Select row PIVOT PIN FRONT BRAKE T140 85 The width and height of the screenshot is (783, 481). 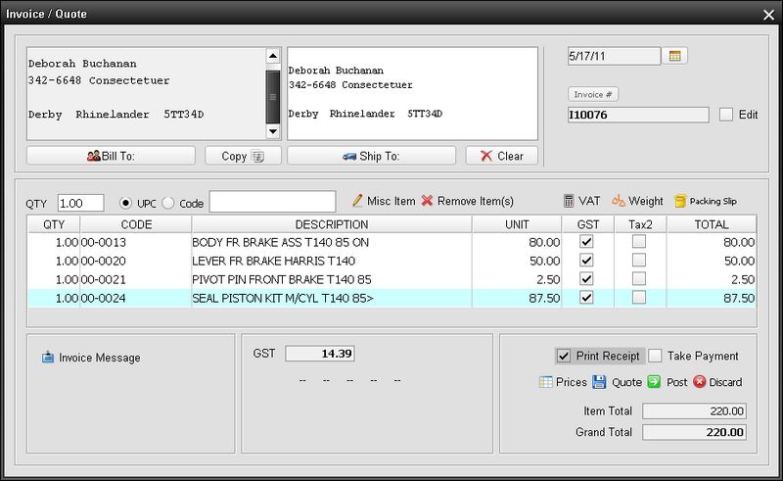392,279
